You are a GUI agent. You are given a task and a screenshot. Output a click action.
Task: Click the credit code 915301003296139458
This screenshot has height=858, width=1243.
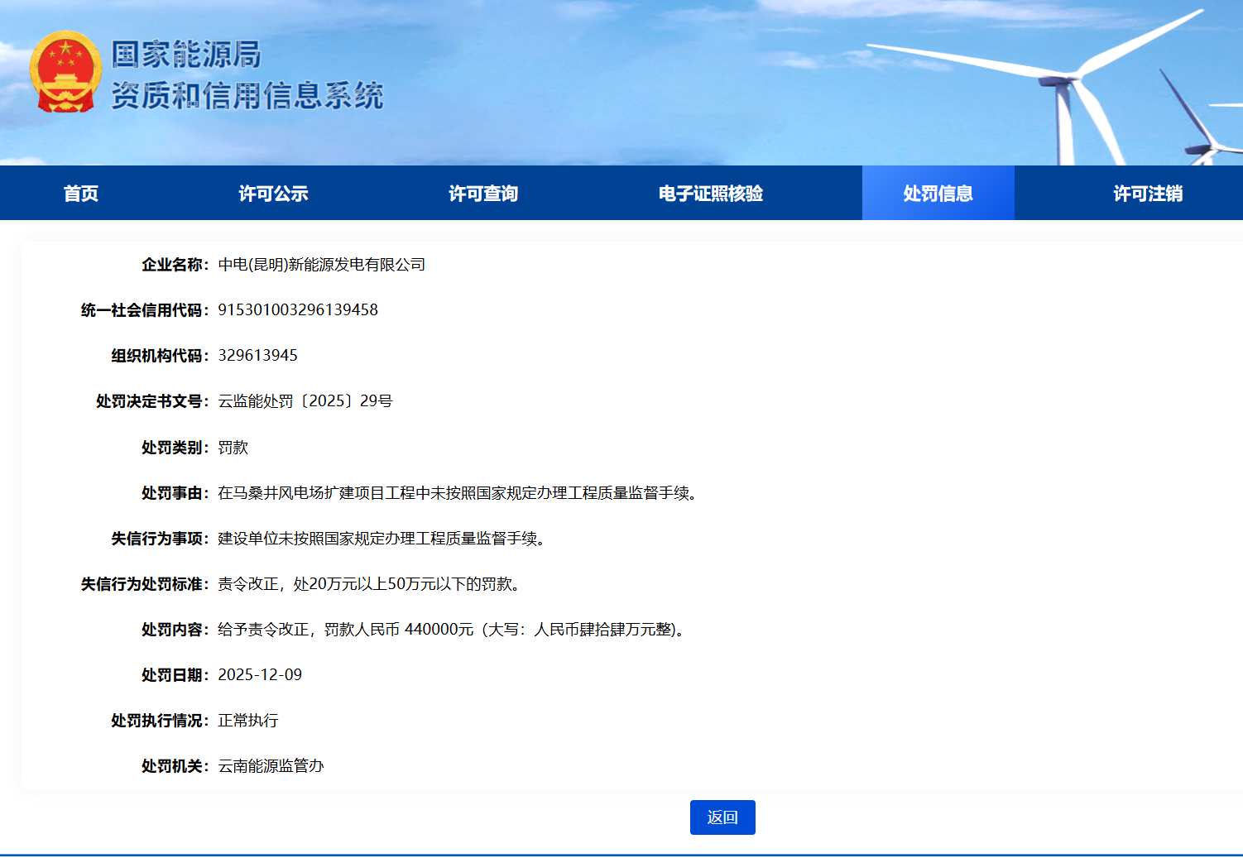point(298,310)
